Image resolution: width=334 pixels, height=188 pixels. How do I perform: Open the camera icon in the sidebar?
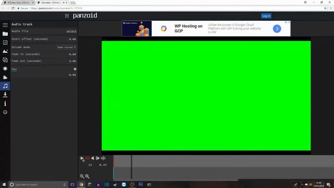[x=5, y=77]
